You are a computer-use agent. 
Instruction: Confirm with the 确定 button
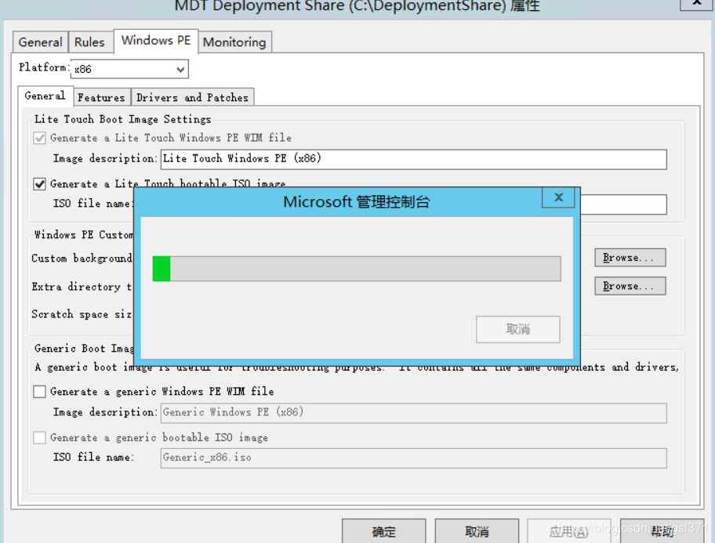pyautogui.click(x=384, y=531)
